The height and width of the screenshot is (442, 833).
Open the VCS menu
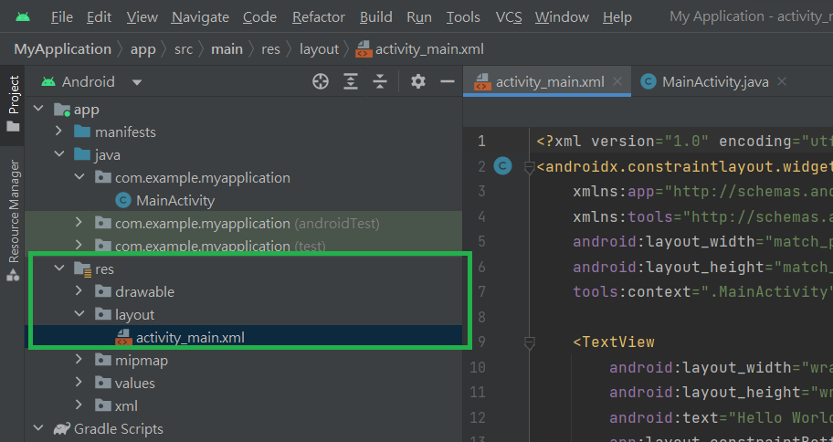pyautogui.click(x=509, y=17)
